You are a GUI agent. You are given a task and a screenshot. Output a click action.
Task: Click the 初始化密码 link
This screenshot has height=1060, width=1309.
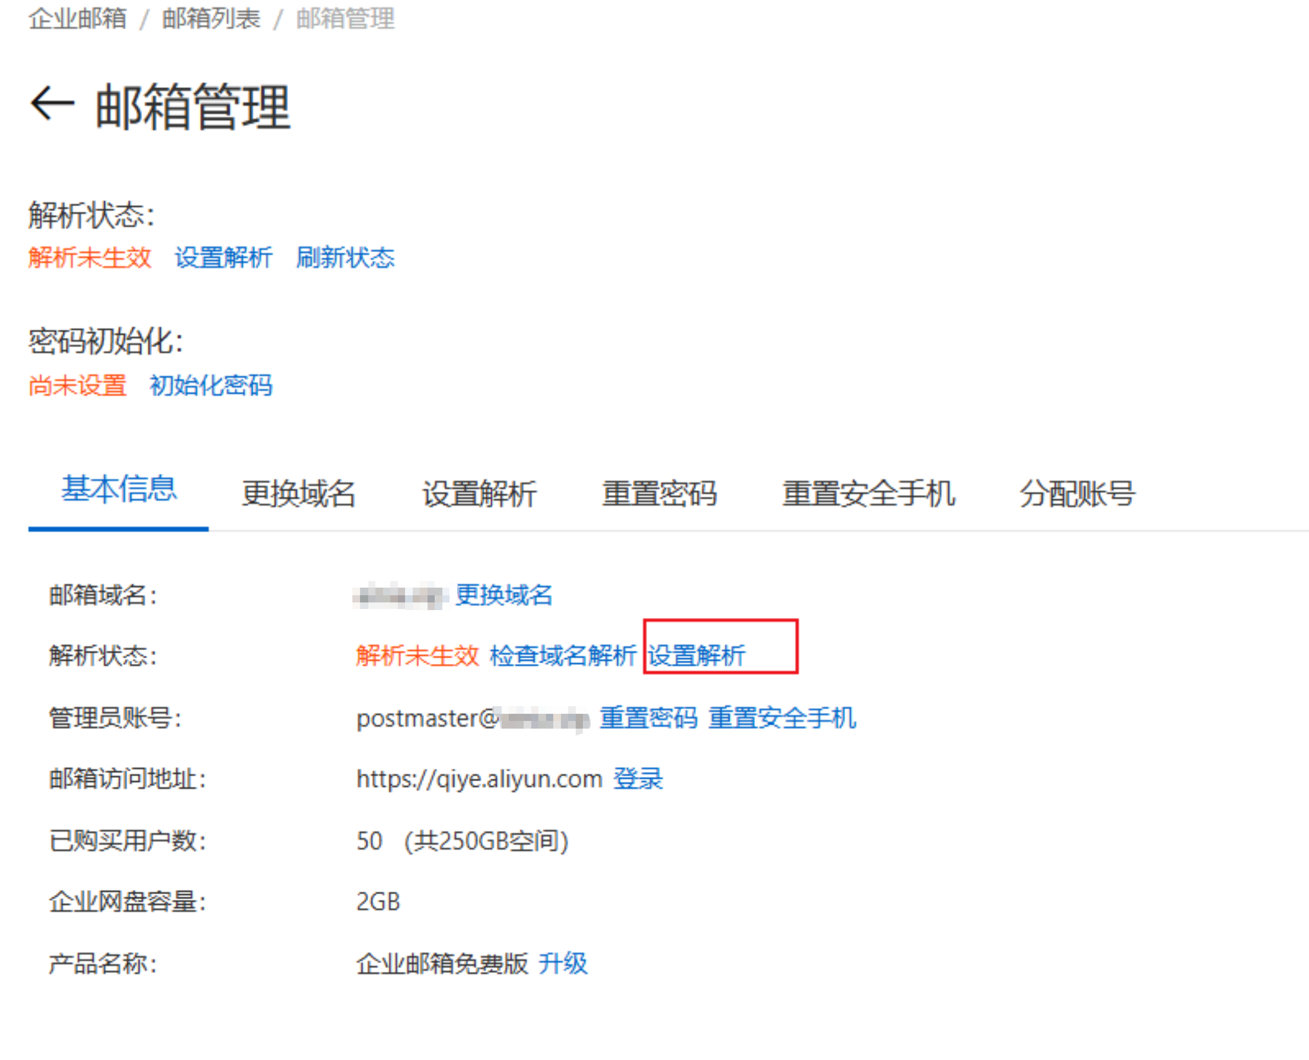point(211,385)
